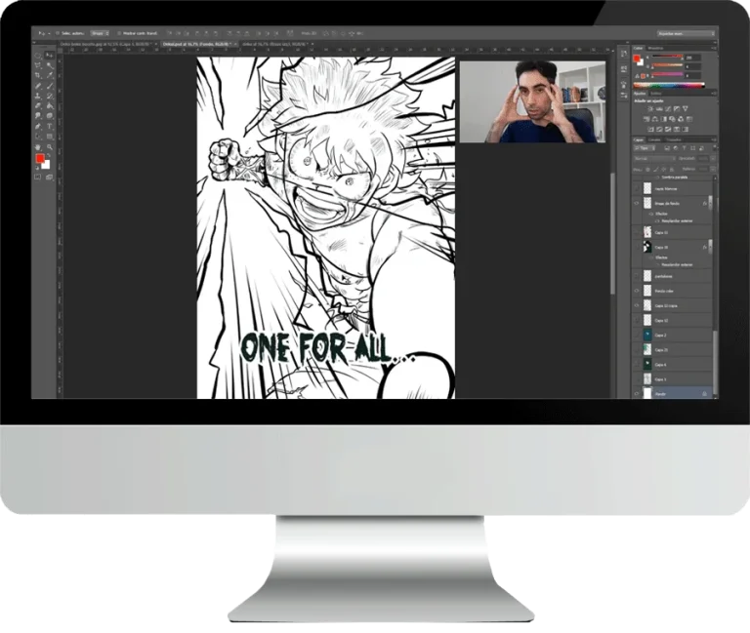Filter layers by type layers icon
The width and height of the screenshot is (750, 633).
pos(684,148)
